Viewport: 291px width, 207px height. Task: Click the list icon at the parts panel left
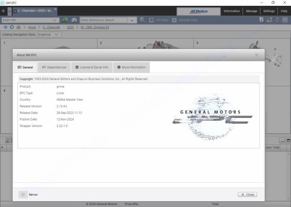pyautogui.click(x=8, y=141)
